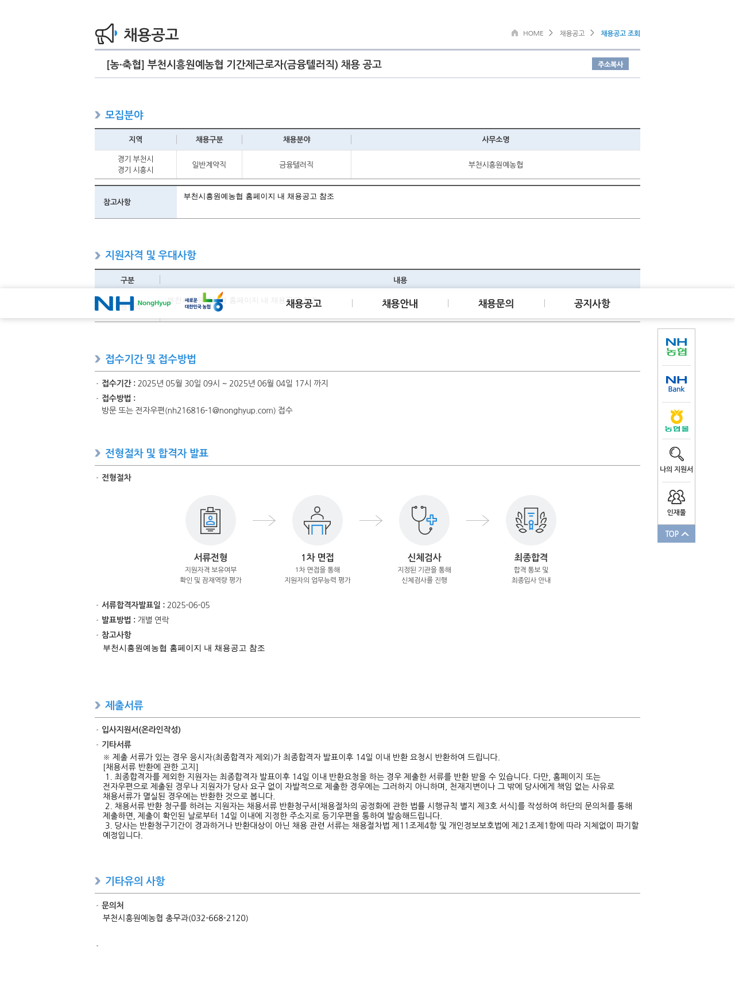This screenshot has height=990, width=735.
Task: Click the chevron beside 전형절차 및 합격자 발표
Action: 98,453
